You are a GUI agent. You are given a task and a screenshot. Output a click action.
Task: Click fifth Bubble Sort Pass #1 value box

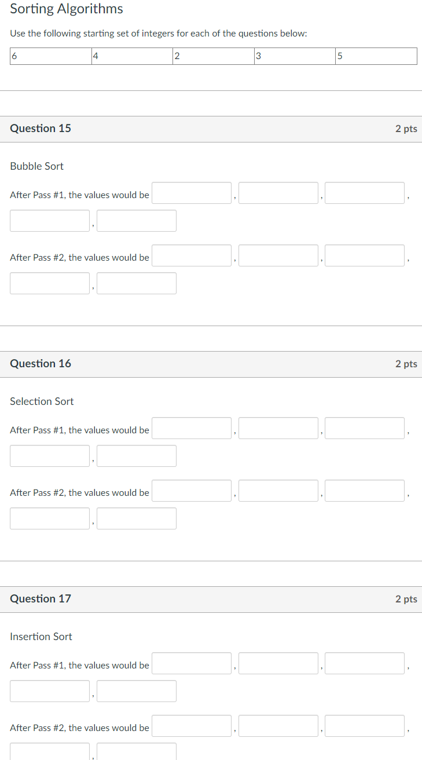[137, 221]
